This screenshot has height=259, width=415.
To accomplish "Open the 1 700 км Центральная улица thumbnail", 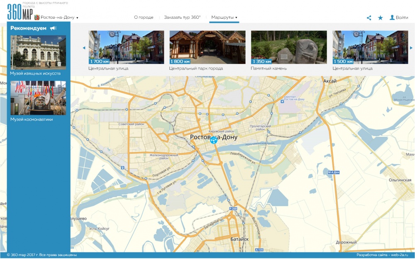I will click(126, 47).
